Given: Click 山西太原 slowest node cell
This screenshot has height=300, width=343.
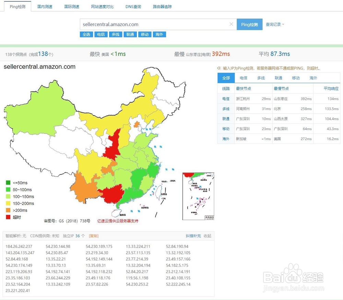Looking at the screenshot, I should click(x=281, y=119).
